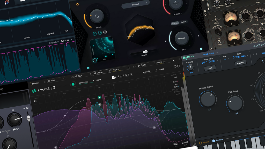This screenshot has height=149, width=265.
Task: Select state slot 5 in smart:EQ
Action: 123,75
